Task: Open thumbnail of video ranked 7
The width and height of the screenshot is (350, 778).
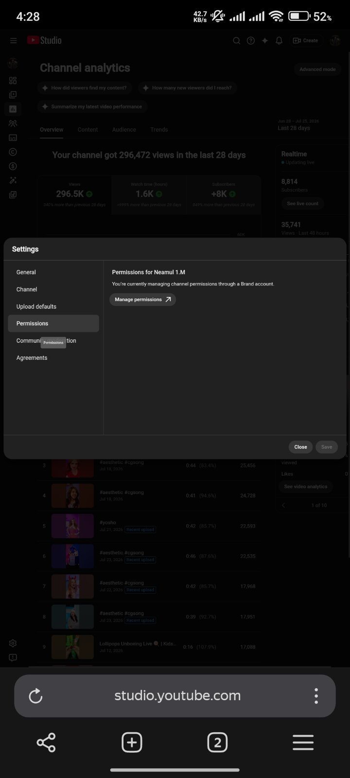Action: tap(73, 586)
